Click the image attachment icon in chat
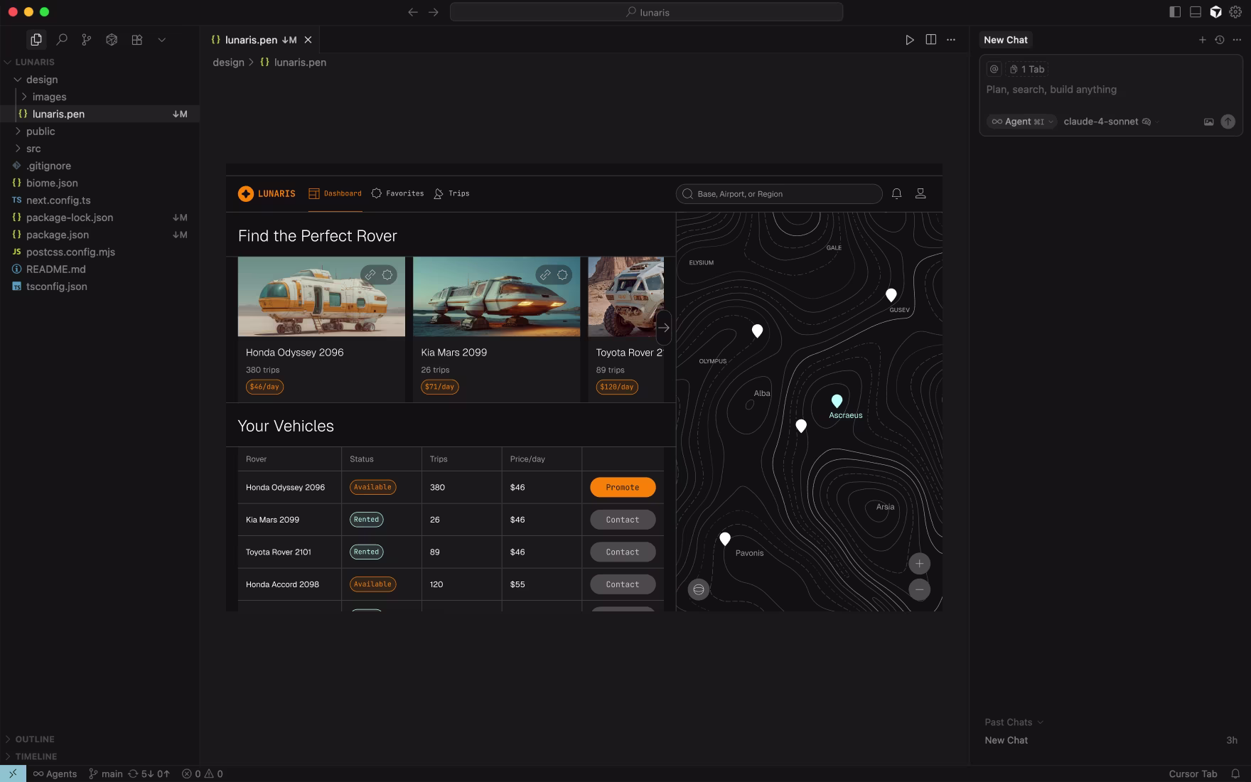Screen dimensions: 1251x782 click(x=1208, y=122)
